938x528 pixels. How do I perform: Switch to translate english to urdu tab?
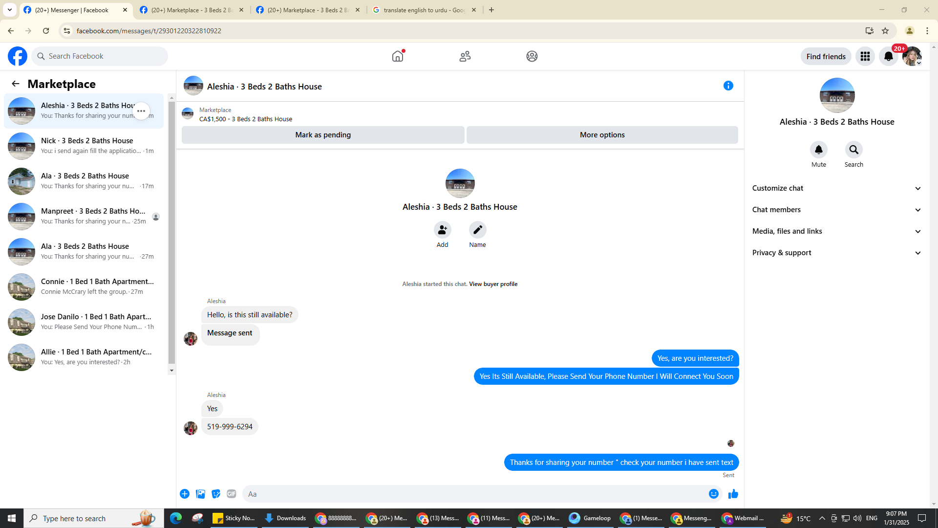[x=425, y=10]
